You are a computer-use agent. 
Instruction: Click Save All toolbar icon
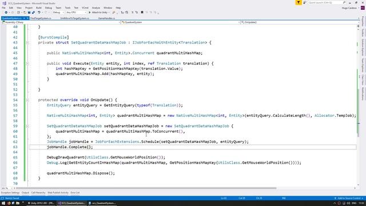click(x=33, y=13)
